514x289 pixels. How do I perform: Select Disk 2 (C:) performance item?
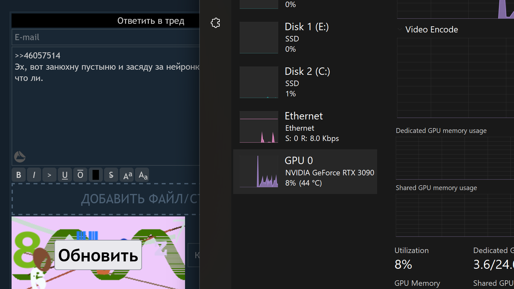coord(305,82)
